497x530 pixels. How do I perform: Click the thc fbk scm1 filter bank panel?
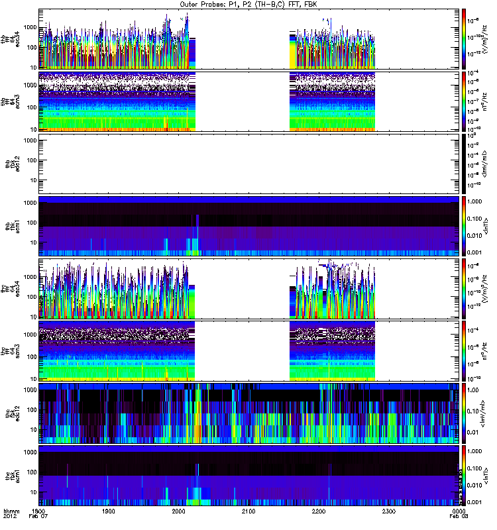point(248,476)
